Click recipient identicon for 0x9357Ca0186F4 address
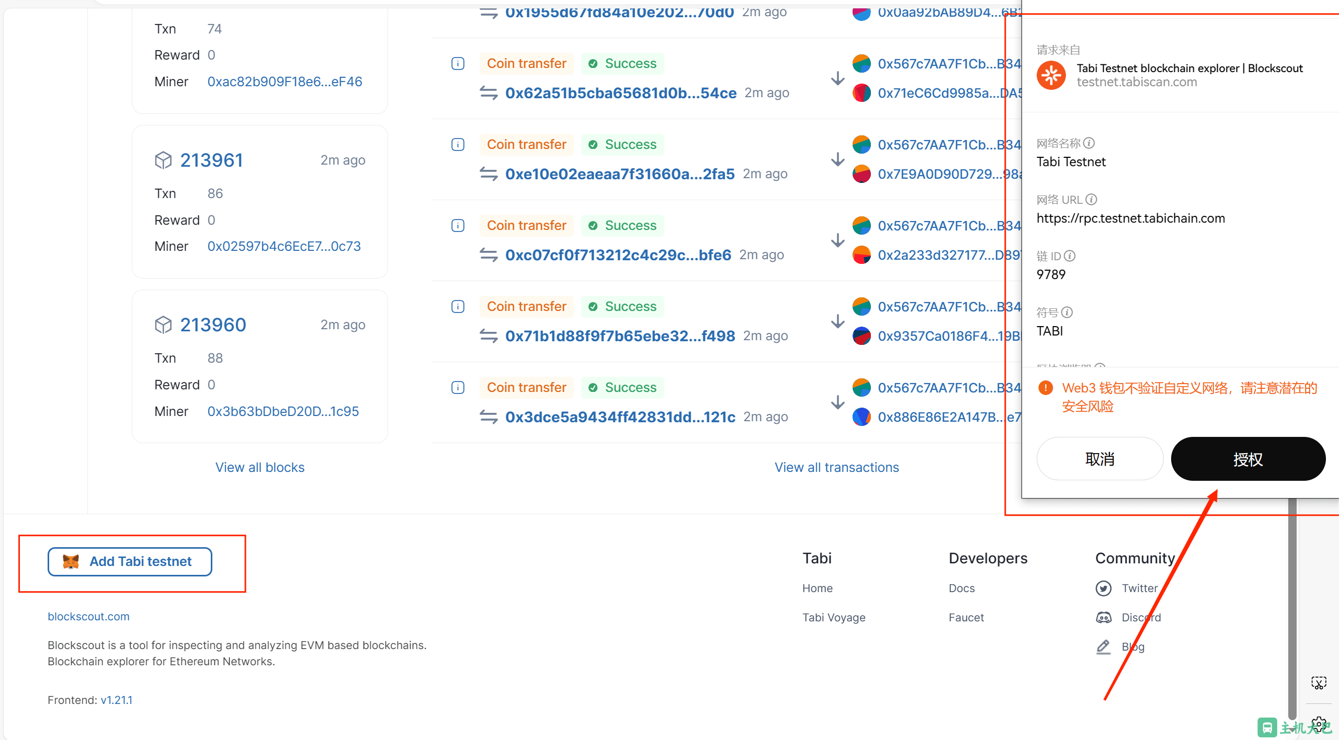1339x740 pixels. [861, 336]
